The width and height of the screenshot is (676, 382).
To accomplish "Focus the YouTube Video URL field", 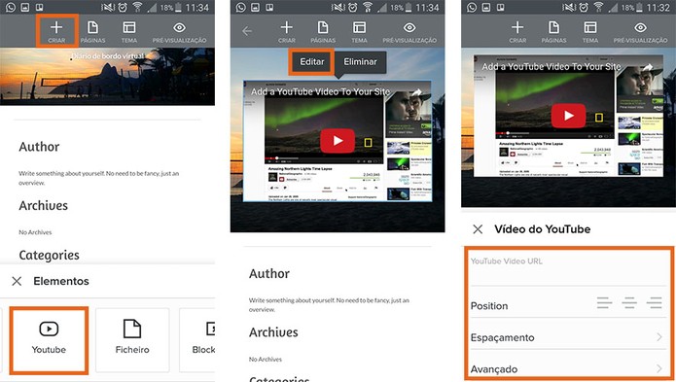I will tap(568, 267).
